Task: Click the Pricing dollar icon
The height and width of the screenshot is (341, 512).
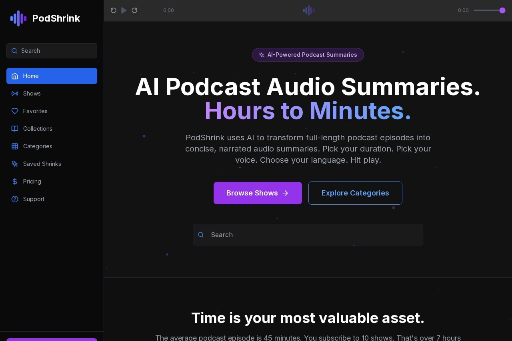Action: coord(15,181)
